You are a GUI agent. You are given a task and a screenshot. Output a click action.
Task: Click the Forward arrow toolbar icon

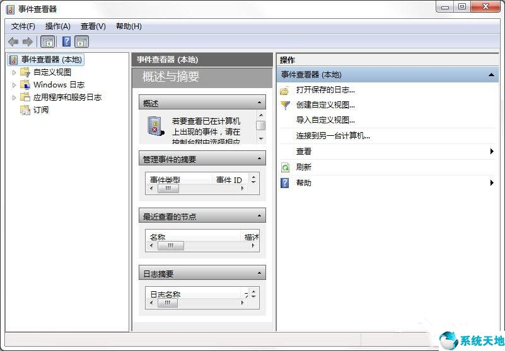tap(28, 42)
